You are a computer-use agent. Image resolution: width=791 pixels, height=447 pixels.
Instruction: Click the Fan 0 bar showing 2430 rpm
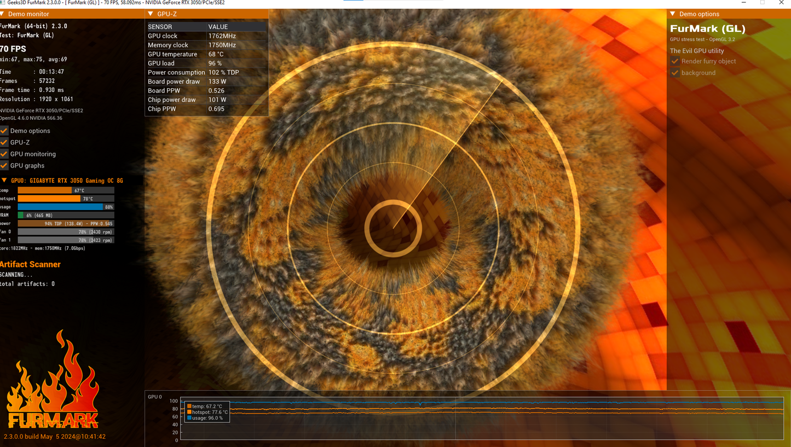[66, 231]
